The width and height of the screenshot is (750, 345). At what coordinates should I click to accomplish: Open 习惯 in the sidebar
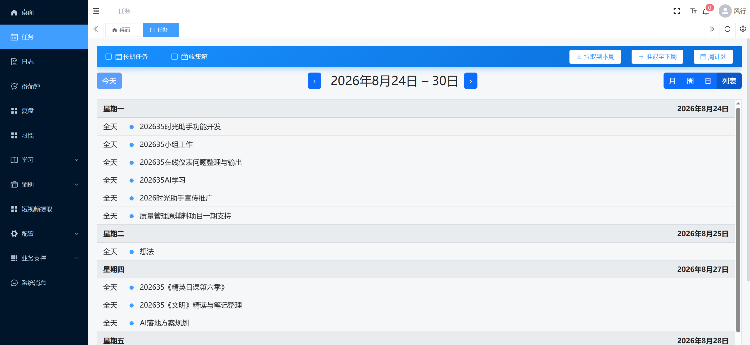[44, 135]
